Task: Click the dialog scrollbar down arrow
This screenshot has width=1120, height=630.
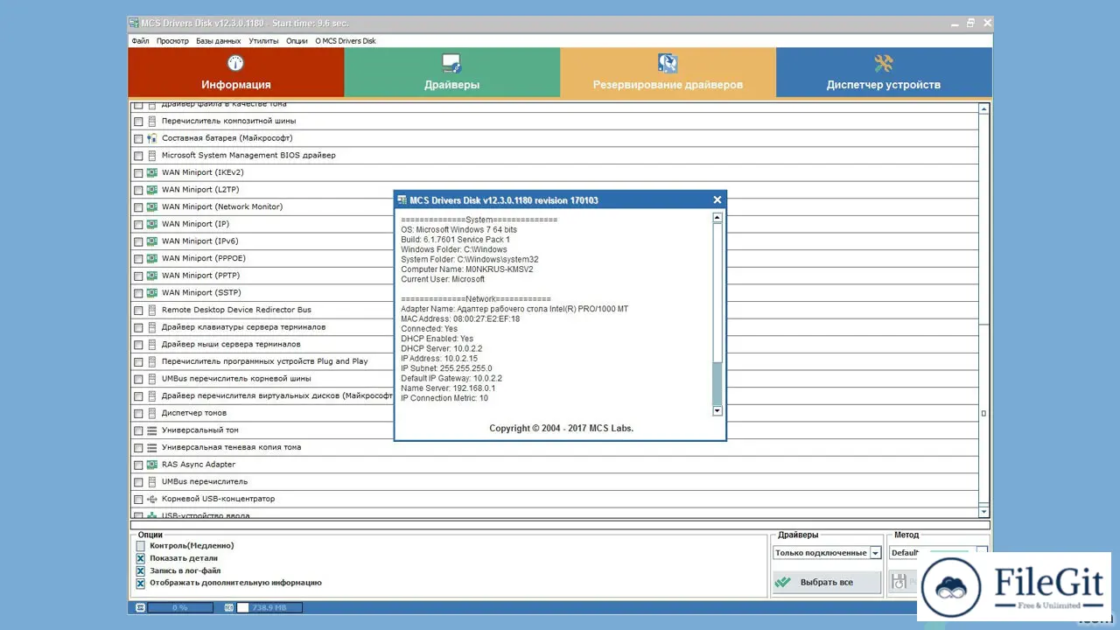Action: pyautogui.click(x=717, y=410)
